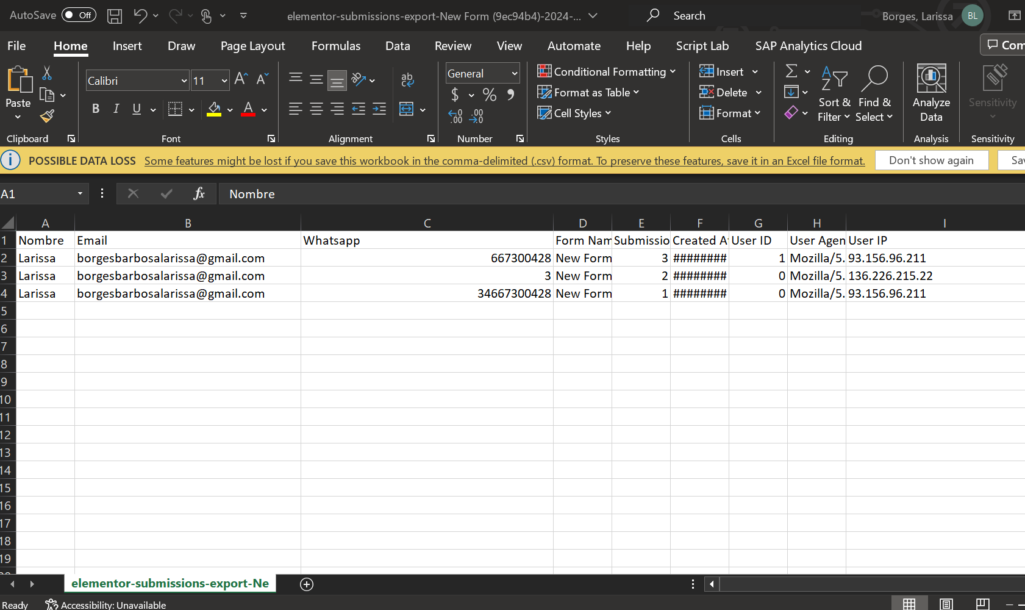Click the Don't show again button

point(931,160)
